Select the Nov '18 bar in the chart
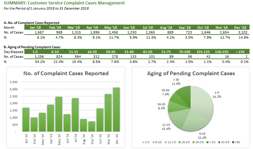 (x=108, y=113)
